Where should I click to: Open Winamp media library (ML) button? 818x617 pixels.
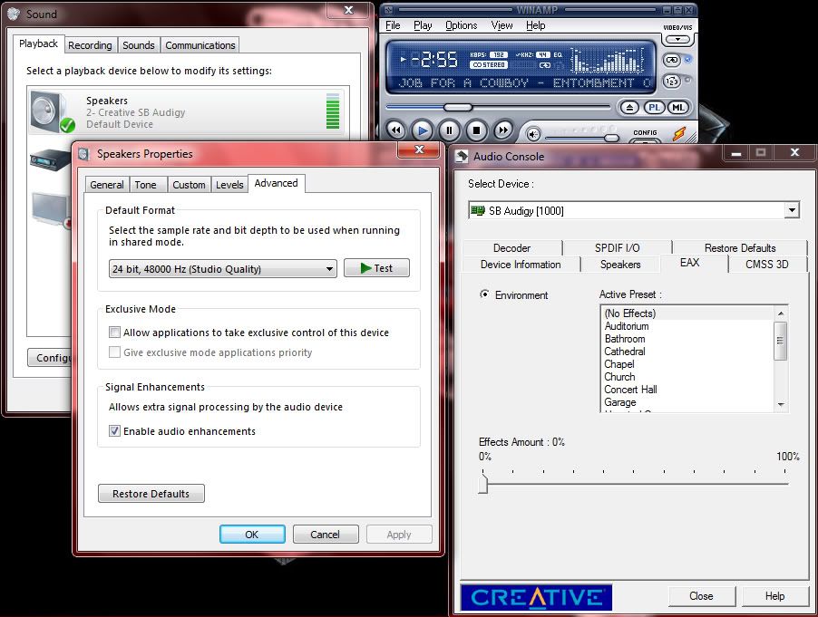677,108
